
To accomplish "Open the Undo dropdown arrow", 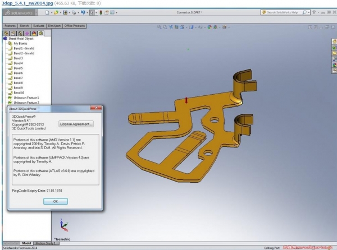I will [87, 13].
